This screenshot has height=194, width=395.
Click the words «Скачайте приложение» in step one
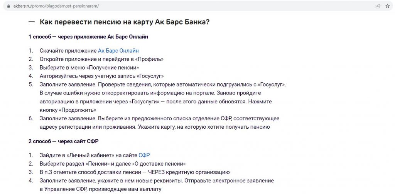pyautogui.click(x=68, y=51)
